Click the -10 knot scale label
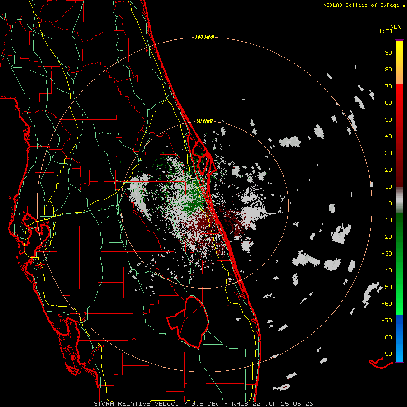Screen dimensions: 407x407 tap(387, 220)
